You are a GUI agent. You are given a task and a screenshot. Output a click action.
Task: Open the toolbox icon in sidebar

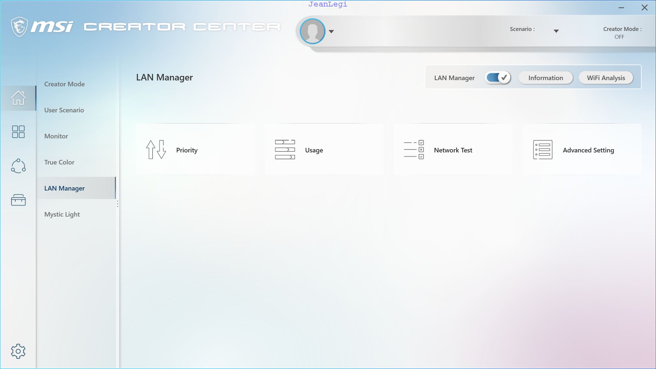(18, 200)
